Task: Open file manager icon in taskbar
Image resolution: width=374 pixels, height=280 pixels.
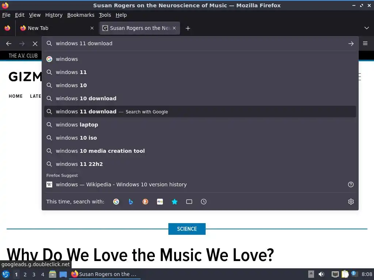Action: coord(53,274)
